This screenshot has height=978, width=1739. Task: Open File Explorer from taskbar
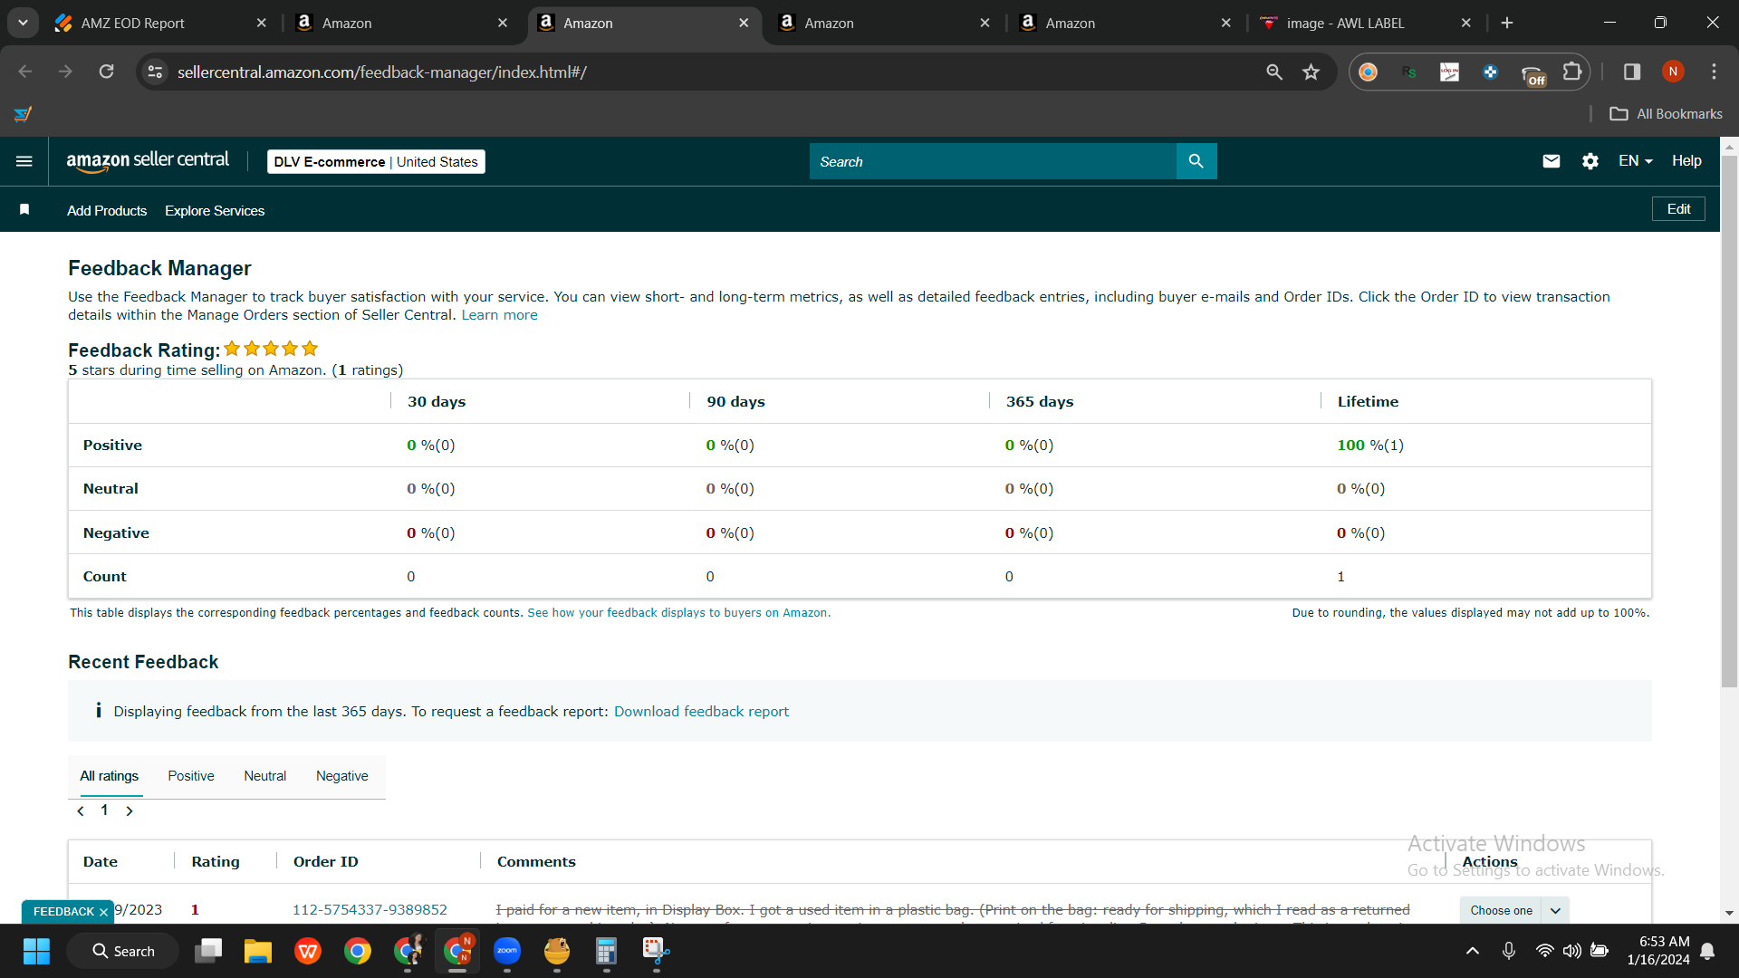[x=258, y=951]
